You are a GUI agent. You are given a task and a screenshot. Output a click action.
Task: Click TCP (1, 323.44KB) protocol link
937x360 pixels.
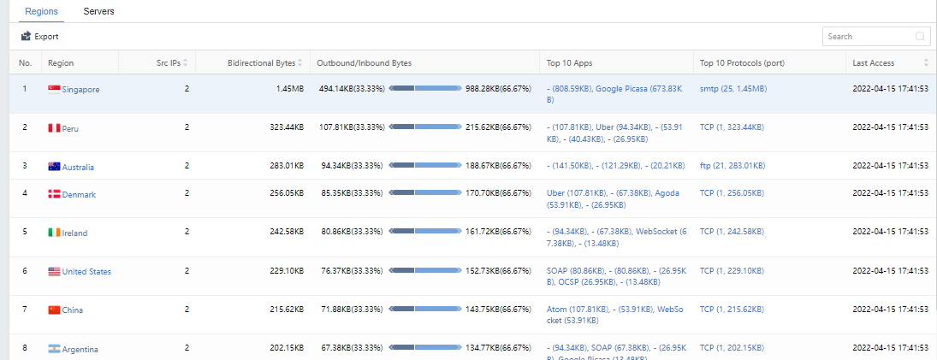732,127
